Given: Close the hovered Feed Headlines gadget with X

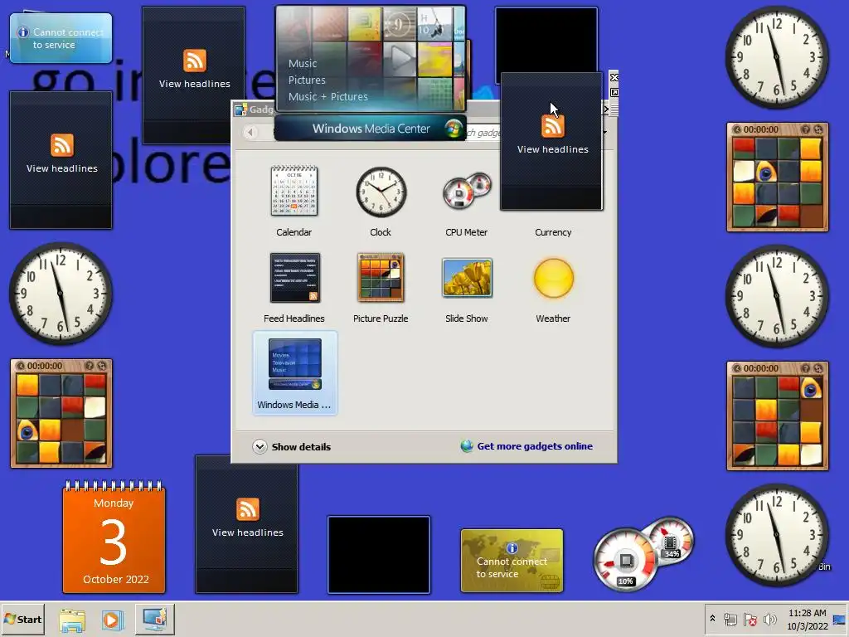Looking at the screenshot, I should 614,77.
